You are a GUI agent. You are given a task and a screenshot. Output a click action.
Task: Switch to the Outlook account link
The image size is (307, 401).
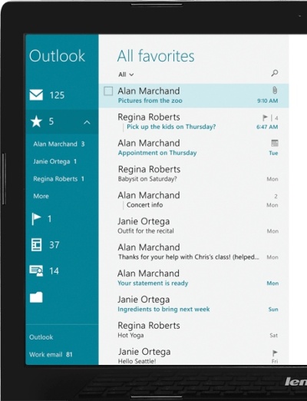[x=41, y=337]
